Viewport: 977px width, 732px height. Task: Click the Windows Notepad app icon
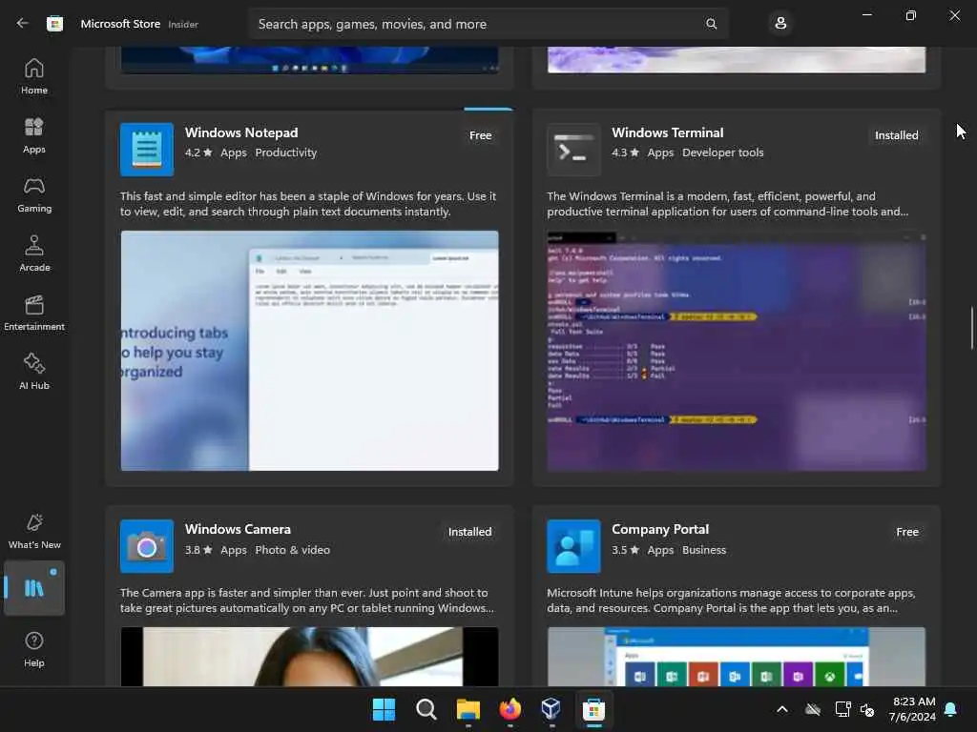[147, 150]
